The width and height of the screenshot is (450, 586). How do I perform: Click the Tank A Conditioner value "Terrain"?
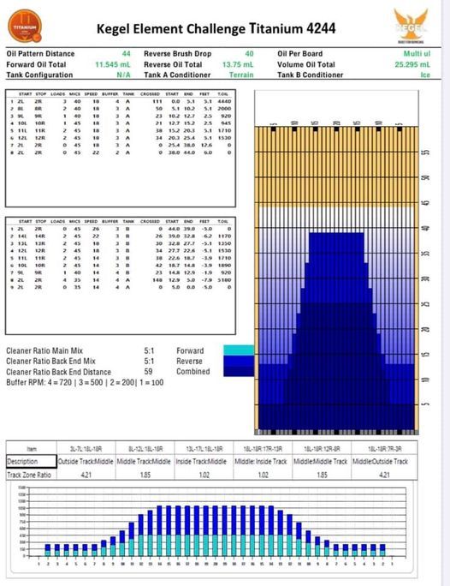click(241, 75)
